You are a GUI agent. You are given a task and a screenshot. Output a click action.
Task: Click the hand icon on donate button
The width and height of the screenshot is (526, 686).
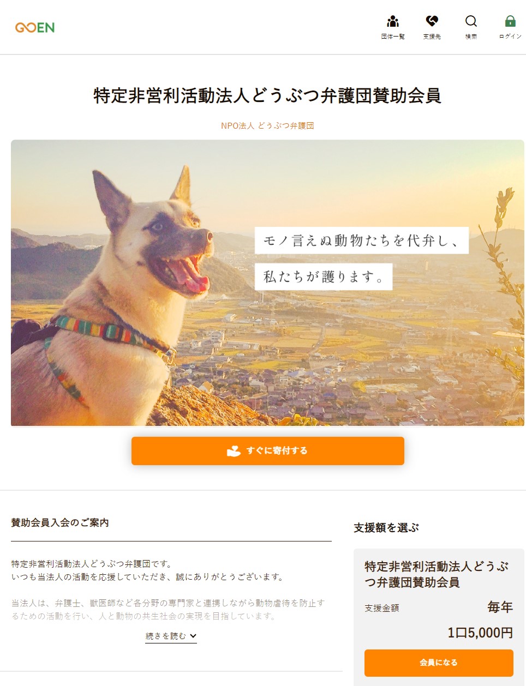pos(234,451)
